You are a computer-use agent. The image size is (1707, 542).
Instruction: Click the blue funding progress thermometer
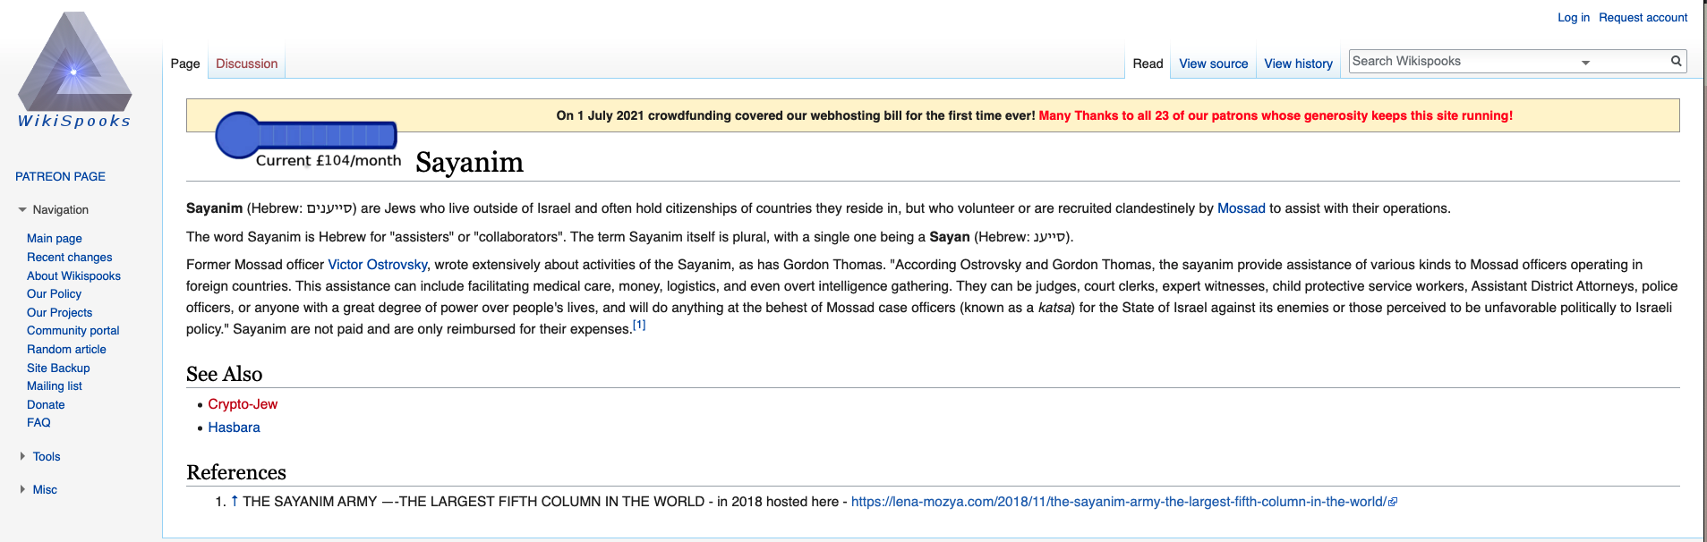pos(306,135)
